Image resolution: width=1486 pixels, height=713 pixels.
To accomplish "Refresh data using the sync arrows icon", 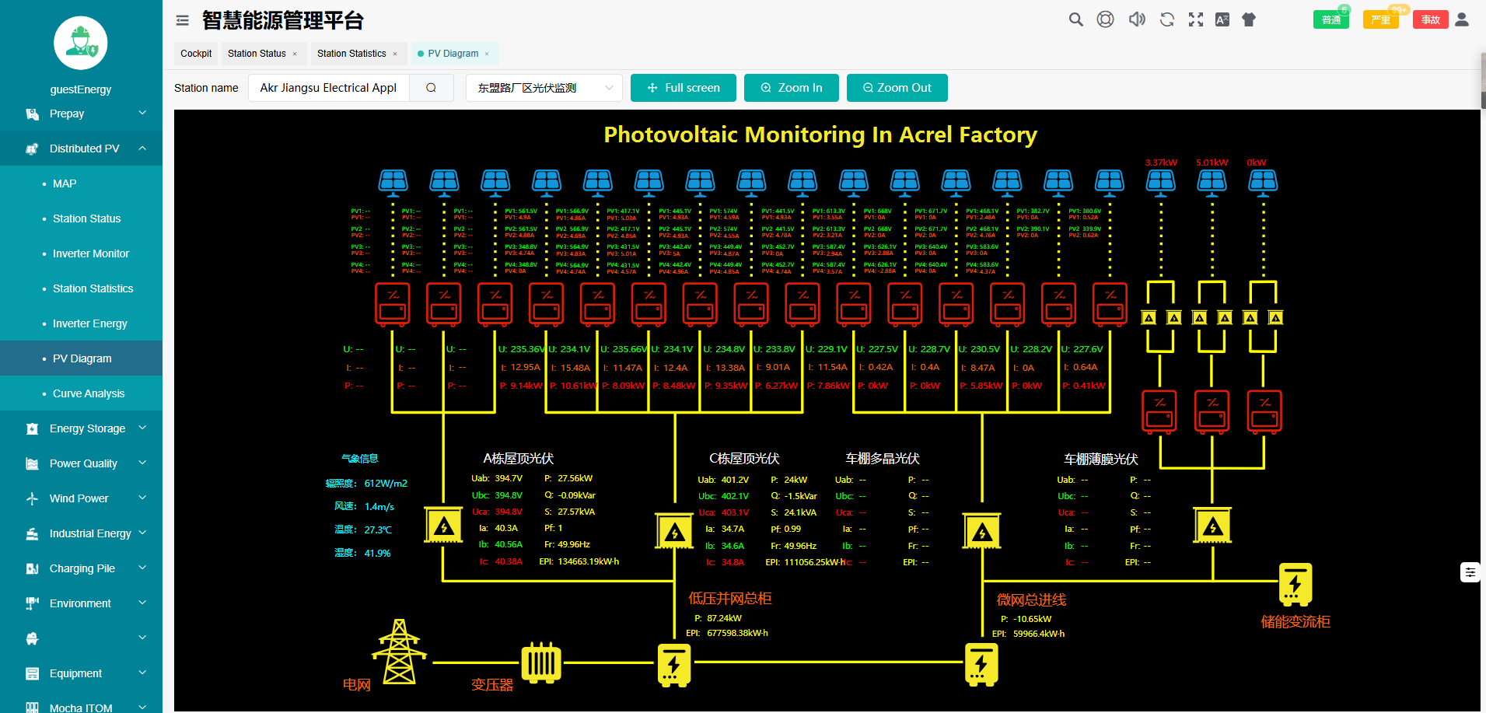I will [1166, 19].
